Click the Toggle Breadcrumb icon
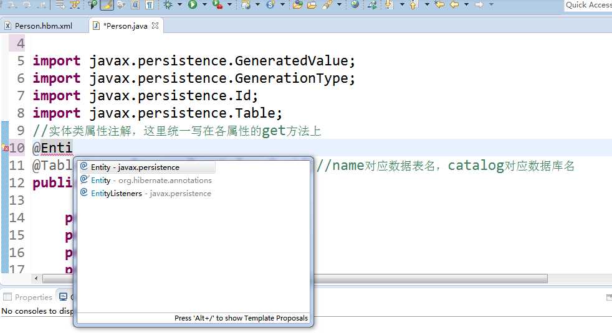612x333 pixels. click(92, 5)
